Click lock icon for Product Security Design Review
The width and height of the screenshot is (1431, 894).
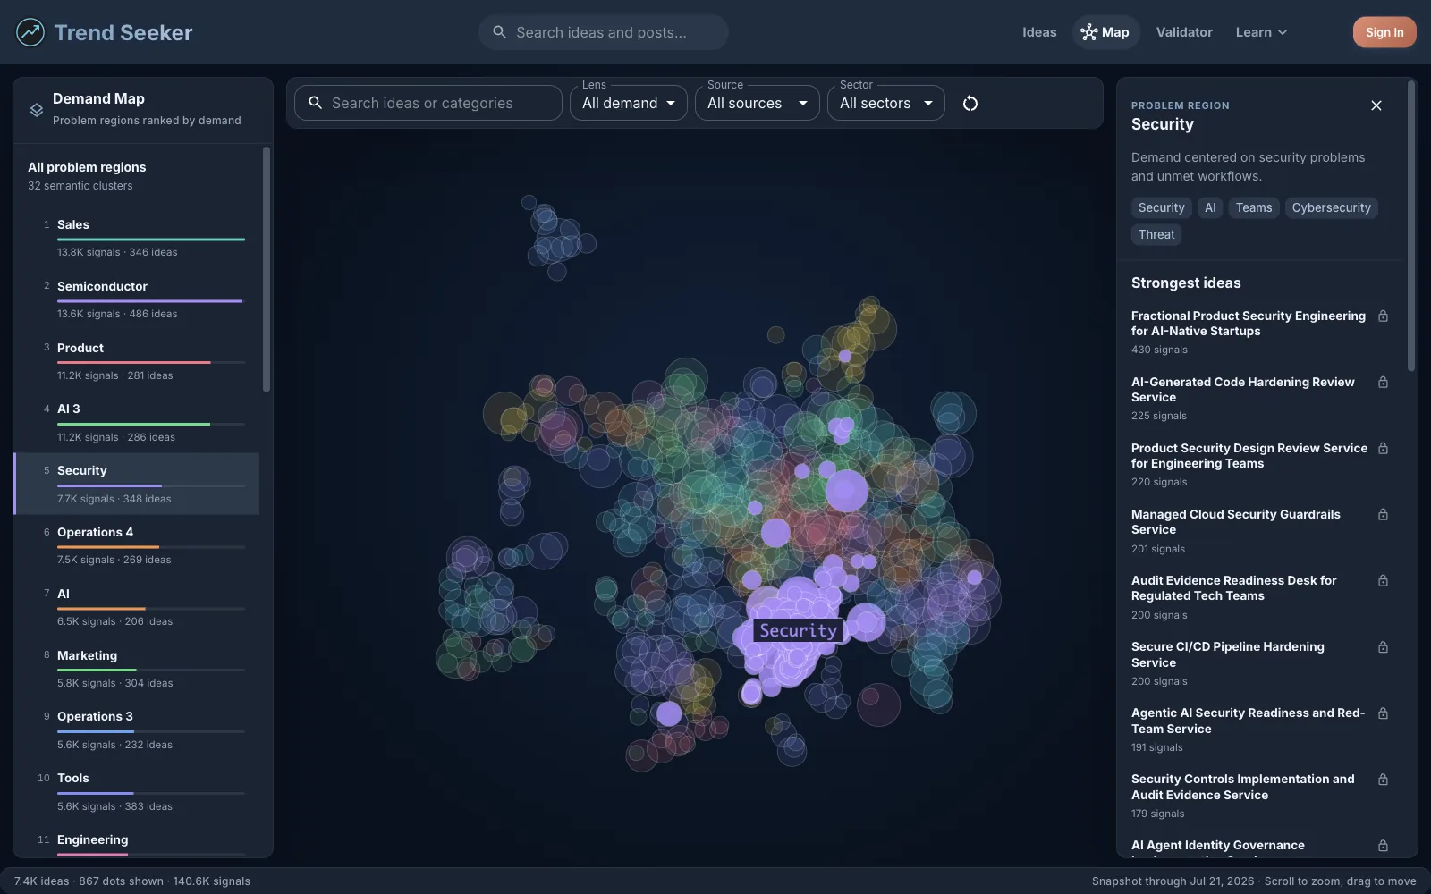pos(1383,449)
